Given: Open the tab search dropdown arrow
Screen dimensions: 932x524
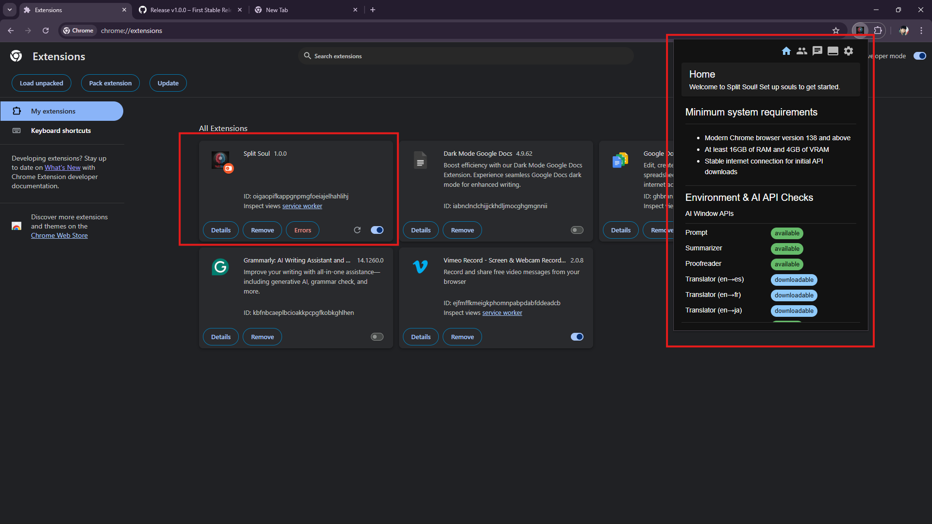Looking at the screenshot, I should coord(10,10).
